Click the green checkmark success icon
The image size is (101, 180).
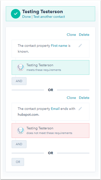tap(16, 14)
